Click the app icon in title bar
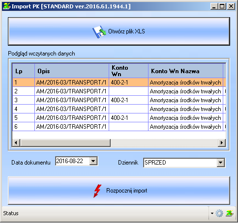Screen dimensions: 238x223 click(7, 6)
